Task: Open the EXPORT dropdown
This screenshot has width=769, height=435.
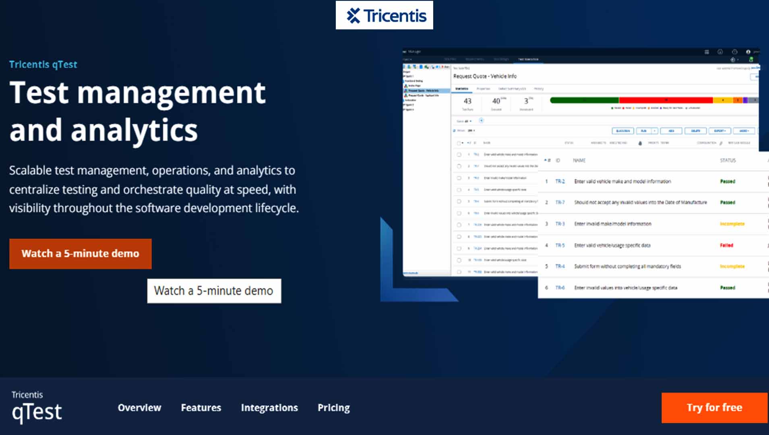Action: point(719,131)
